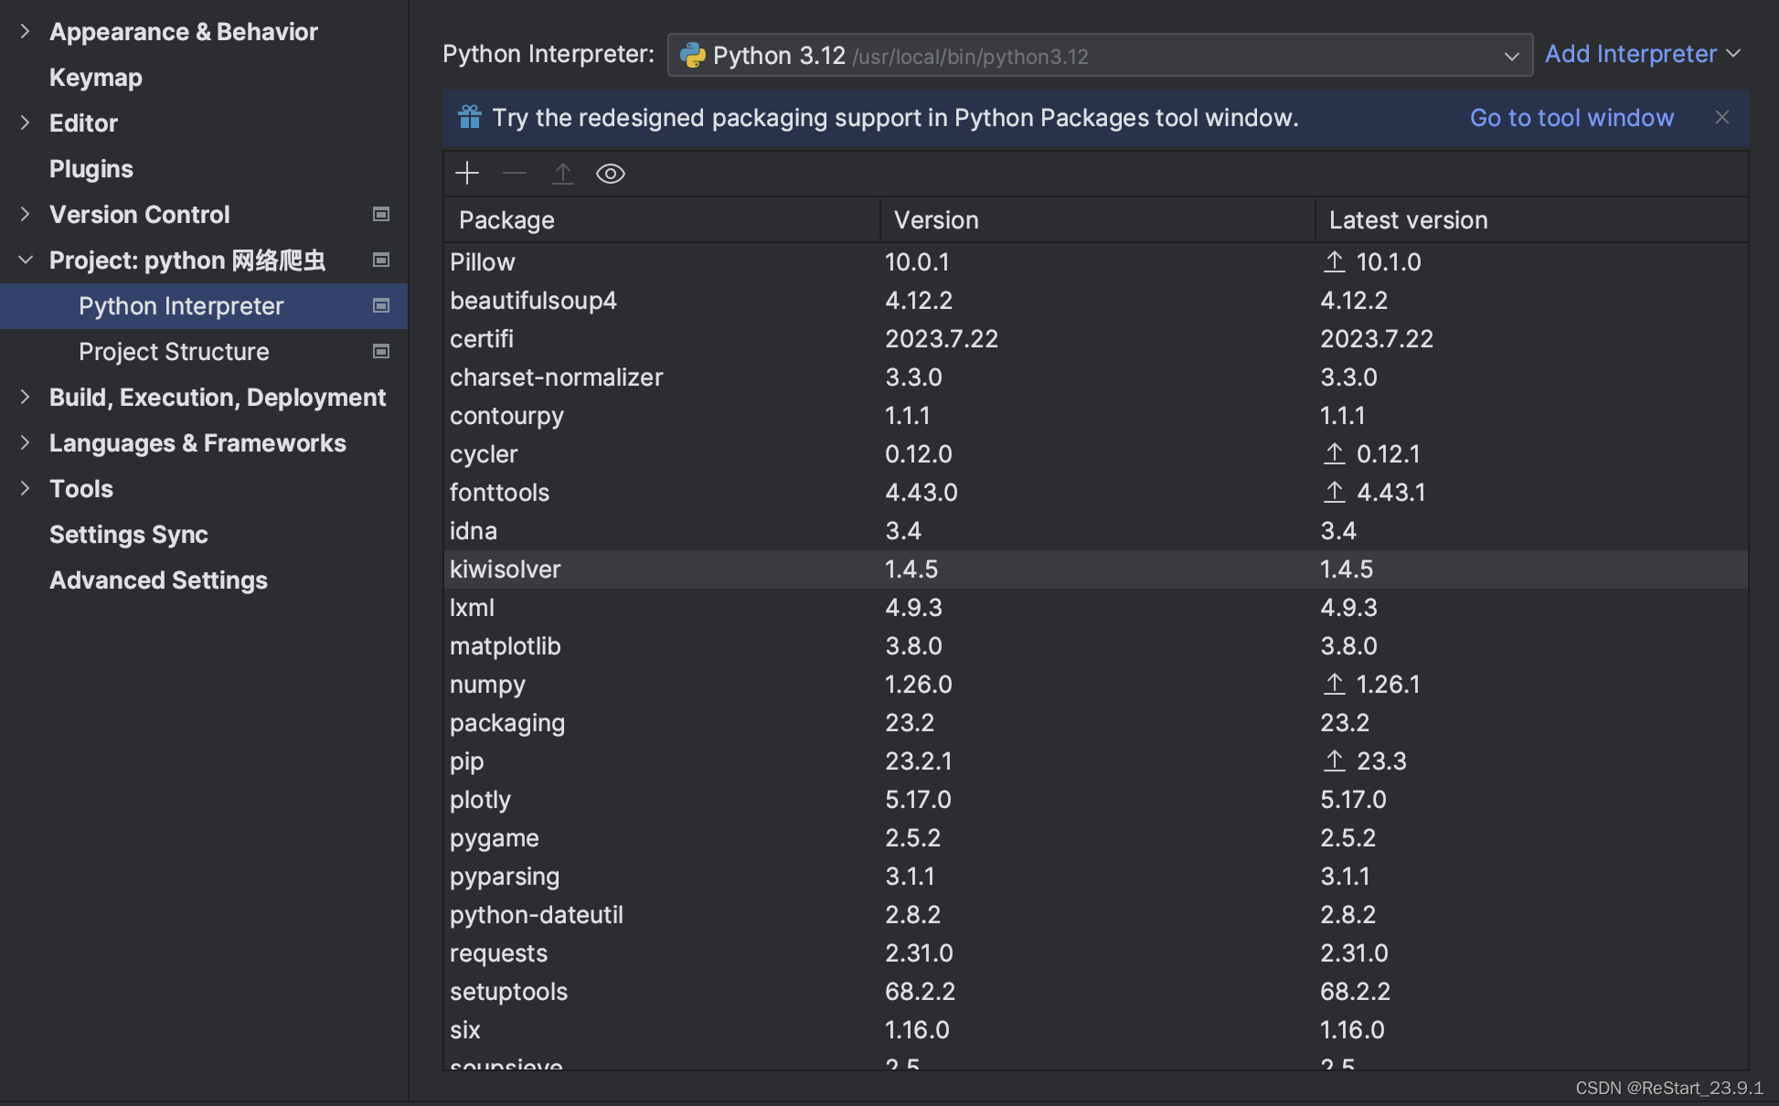Viewport: 1779px width, 1106px height.
Task: Select the fonttools package row
Action: pos(1096,492)
